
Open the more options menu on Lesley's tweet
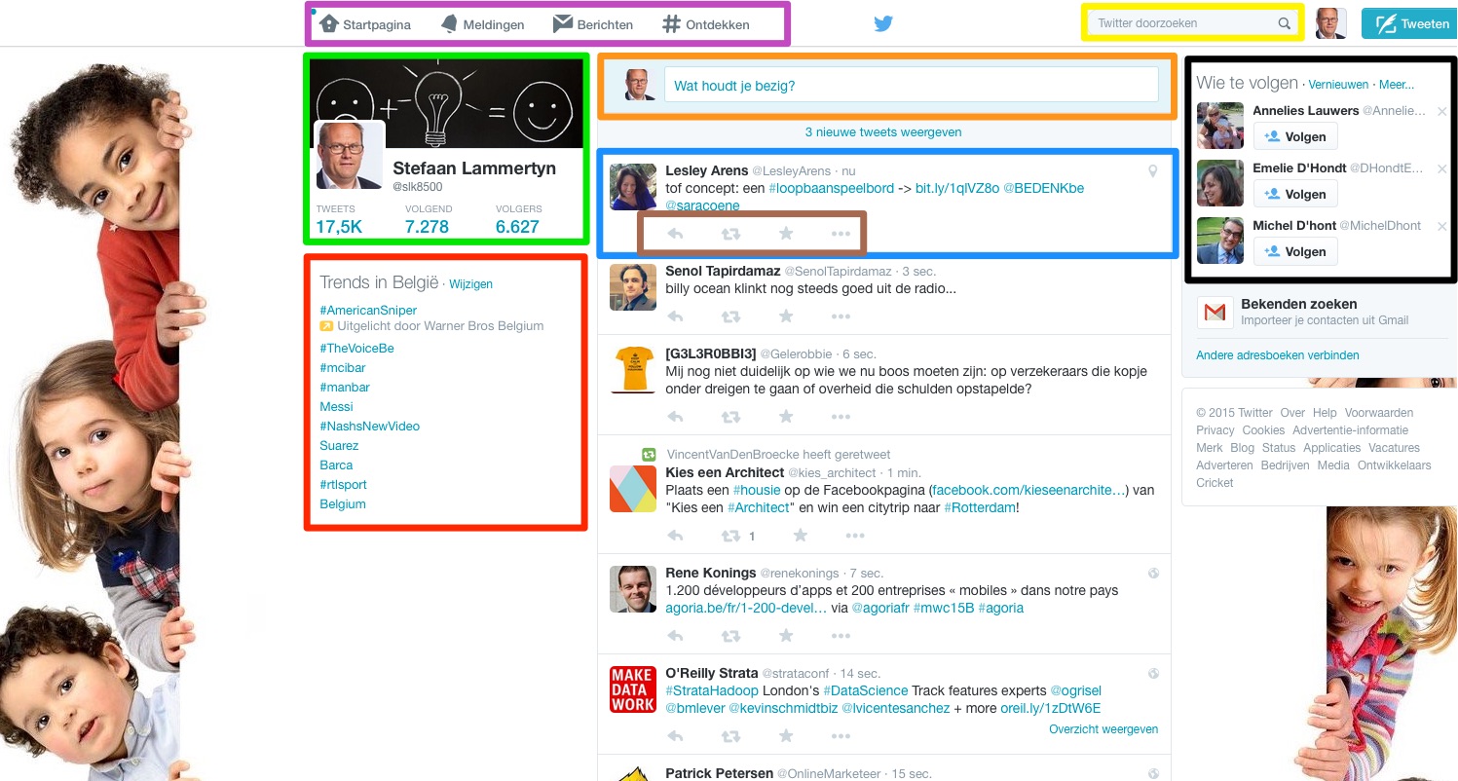point(841,233)
